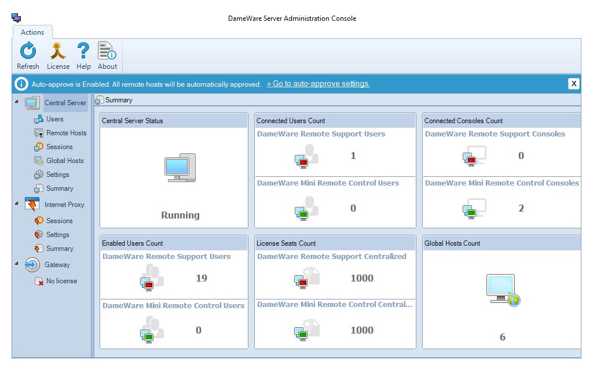Image resolution: width=593 pixels, height=370 pixels.
Task: Switch to the Actions tab
Action: [32, 32]
